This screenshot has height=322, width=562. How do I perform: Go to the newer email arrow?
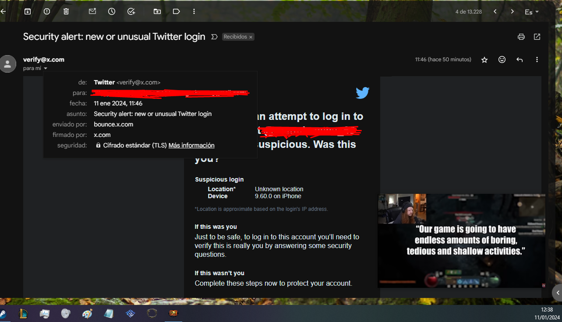pyautogui.click(x=495, y=11)
